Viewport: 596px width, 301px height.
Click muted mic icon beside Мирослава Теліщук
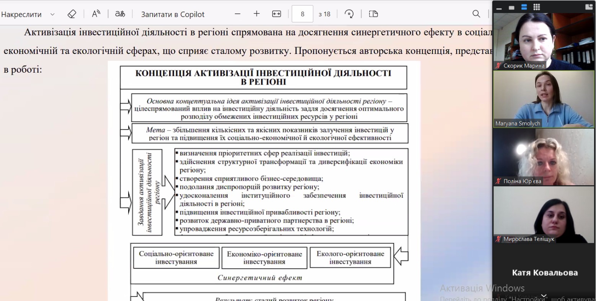point(498,239)
